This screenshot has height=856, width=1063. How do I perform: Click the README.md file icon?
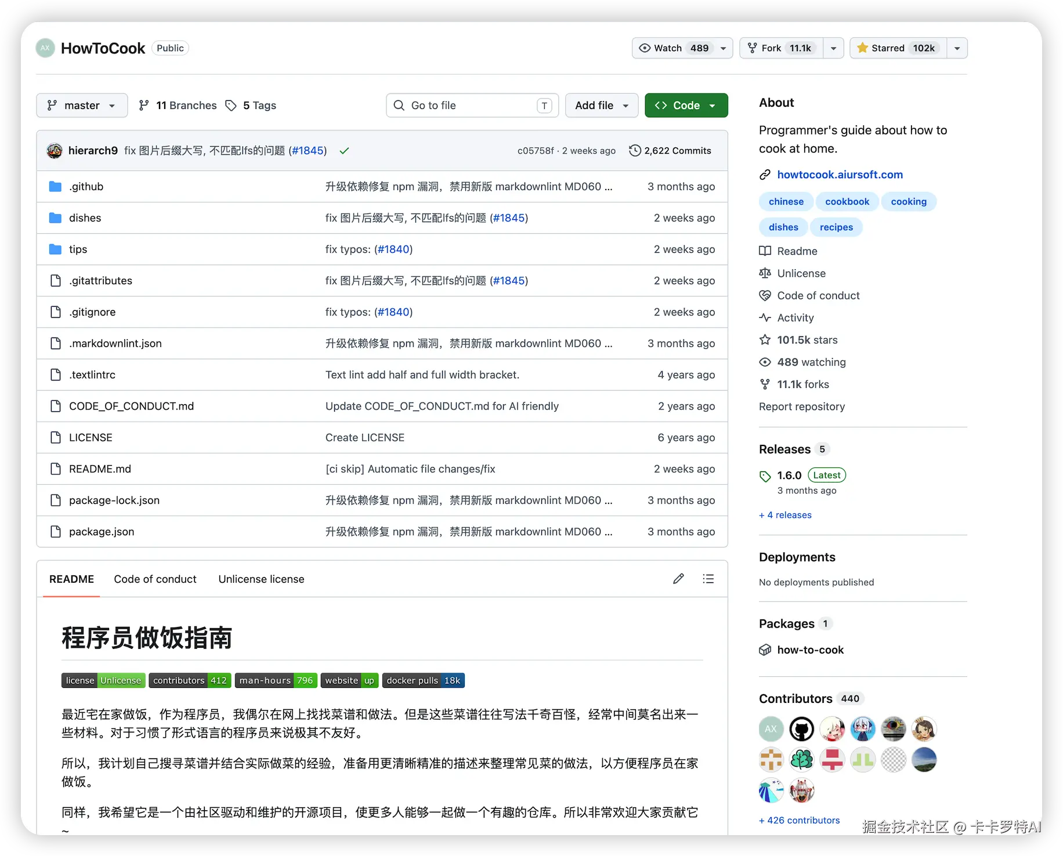click(x=56, y=469)
